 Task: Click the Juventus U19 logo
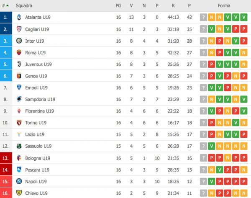19,64
